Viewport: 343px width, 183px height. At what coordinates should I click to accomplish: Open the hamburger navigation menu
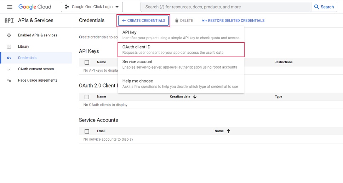(x=10, y=7)
